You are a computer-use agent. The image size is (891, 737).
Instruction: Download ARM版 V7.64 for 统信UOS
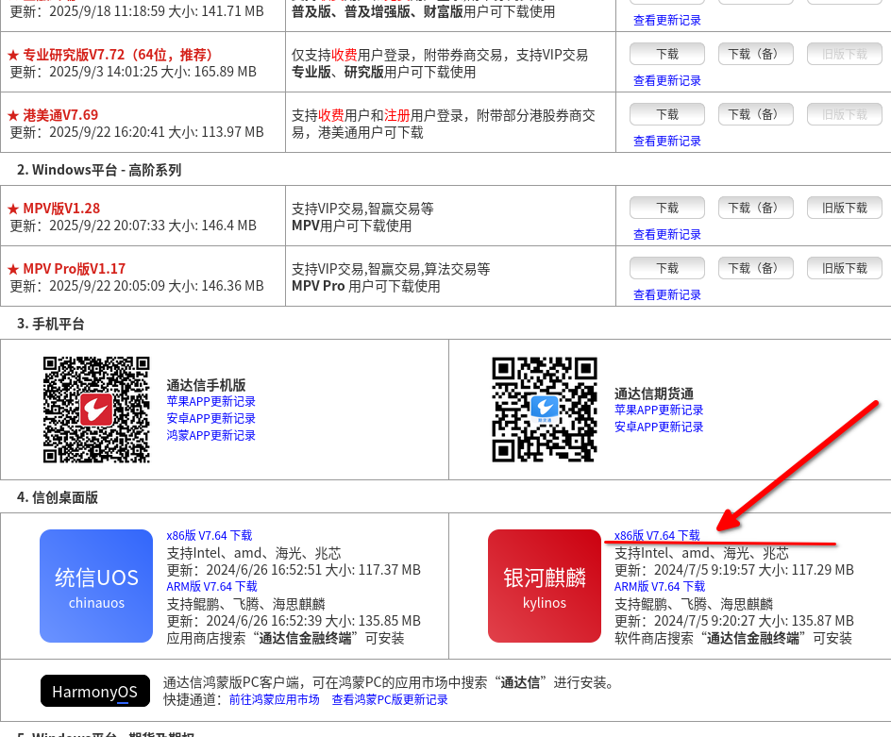[211, 586]
